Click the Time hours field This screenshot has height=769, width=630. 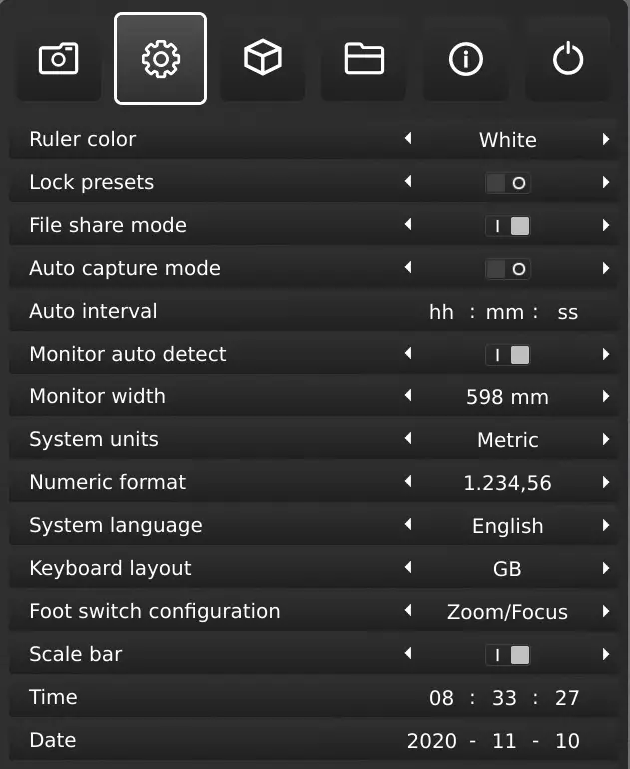click(441, 698)
